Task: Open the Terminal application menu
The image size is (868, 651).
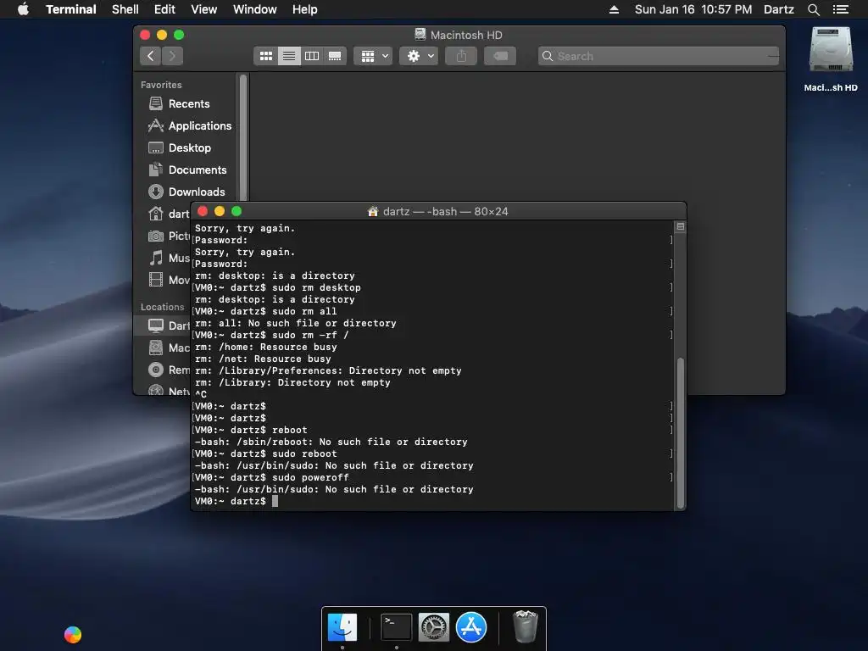Action: click(71, 9)
